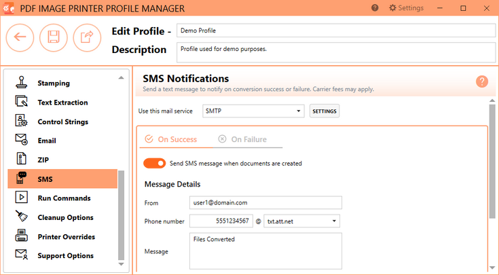499x275 pixels.
Task: Click the sidebar scrollbar thumb
Action: tap(121, 215)
